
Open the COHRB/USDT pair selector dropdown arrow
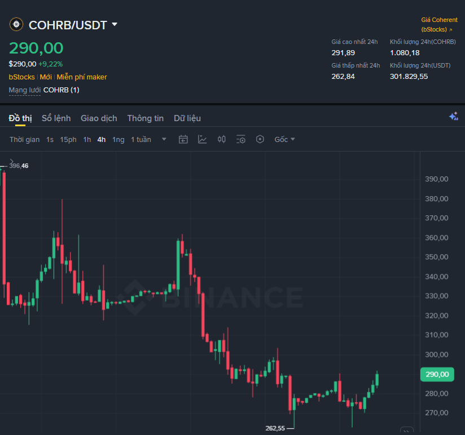pyautogui.click(x=115, y=24)
